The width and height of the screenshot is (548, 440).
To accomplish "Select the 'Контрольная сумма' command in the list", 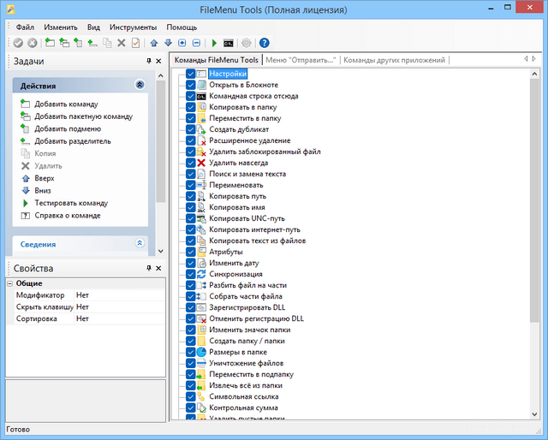I will pos(242,408).
